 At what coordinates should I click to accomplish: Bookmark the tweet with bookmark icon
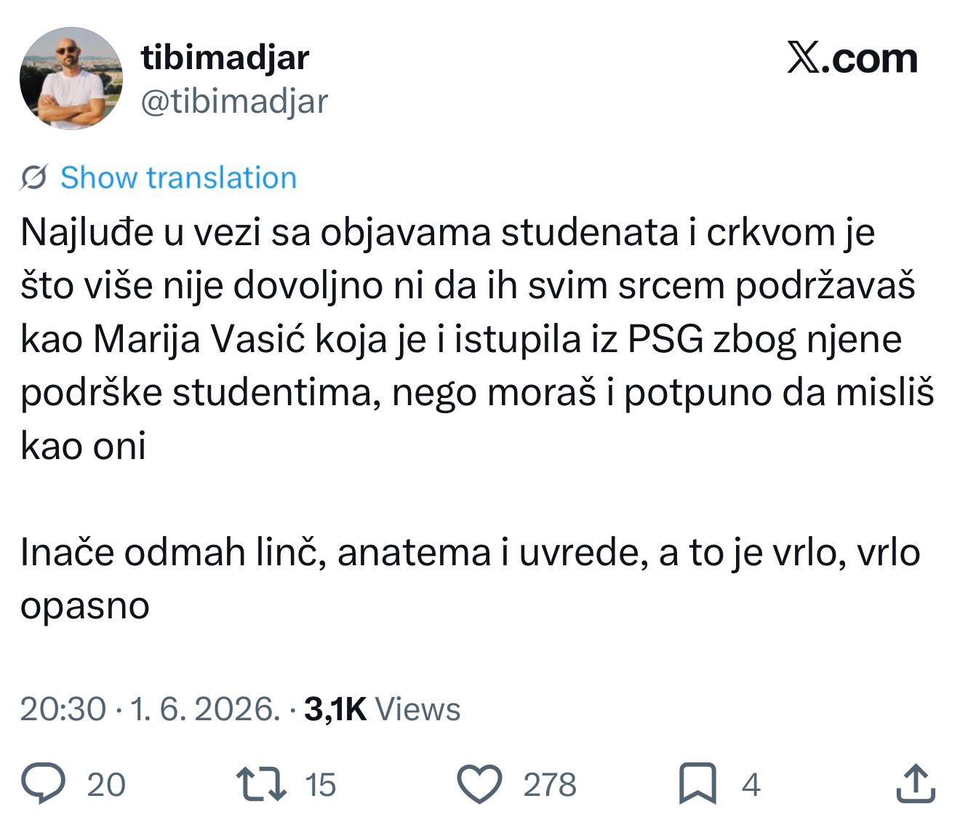[x=697, y=784]
